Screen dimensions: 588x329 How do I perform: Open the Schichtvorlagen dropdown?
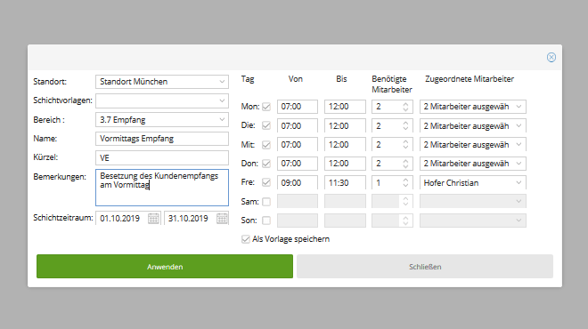pos(162,100)
